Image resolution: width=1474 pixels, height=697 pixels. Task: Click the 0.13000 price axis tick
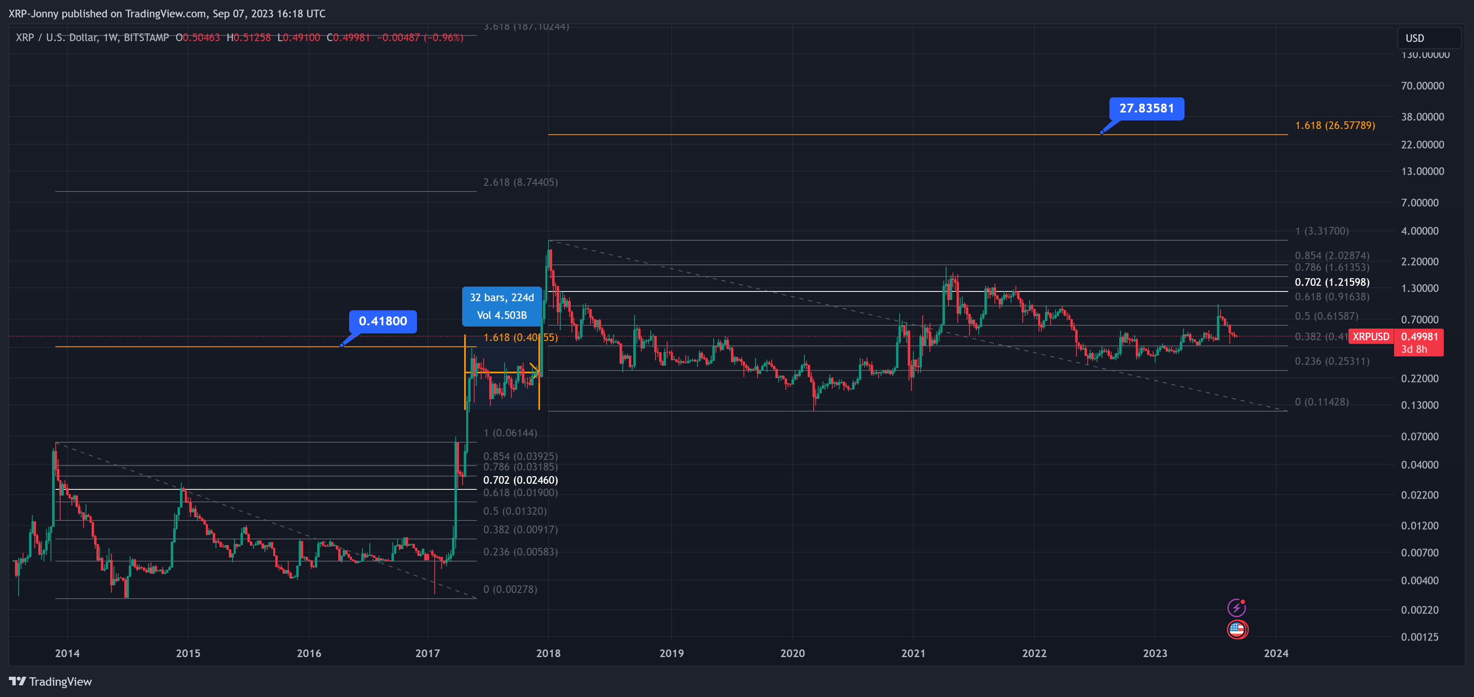point(1420,405)
